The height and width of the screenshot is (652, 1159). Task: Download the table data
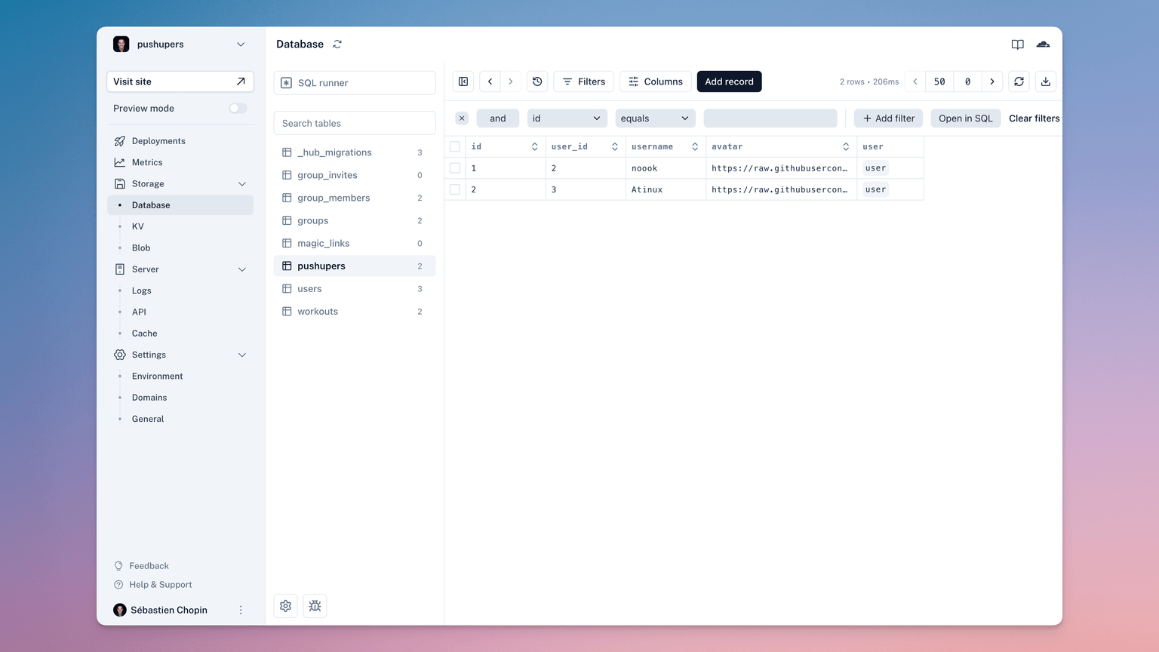coord(1046,81)
